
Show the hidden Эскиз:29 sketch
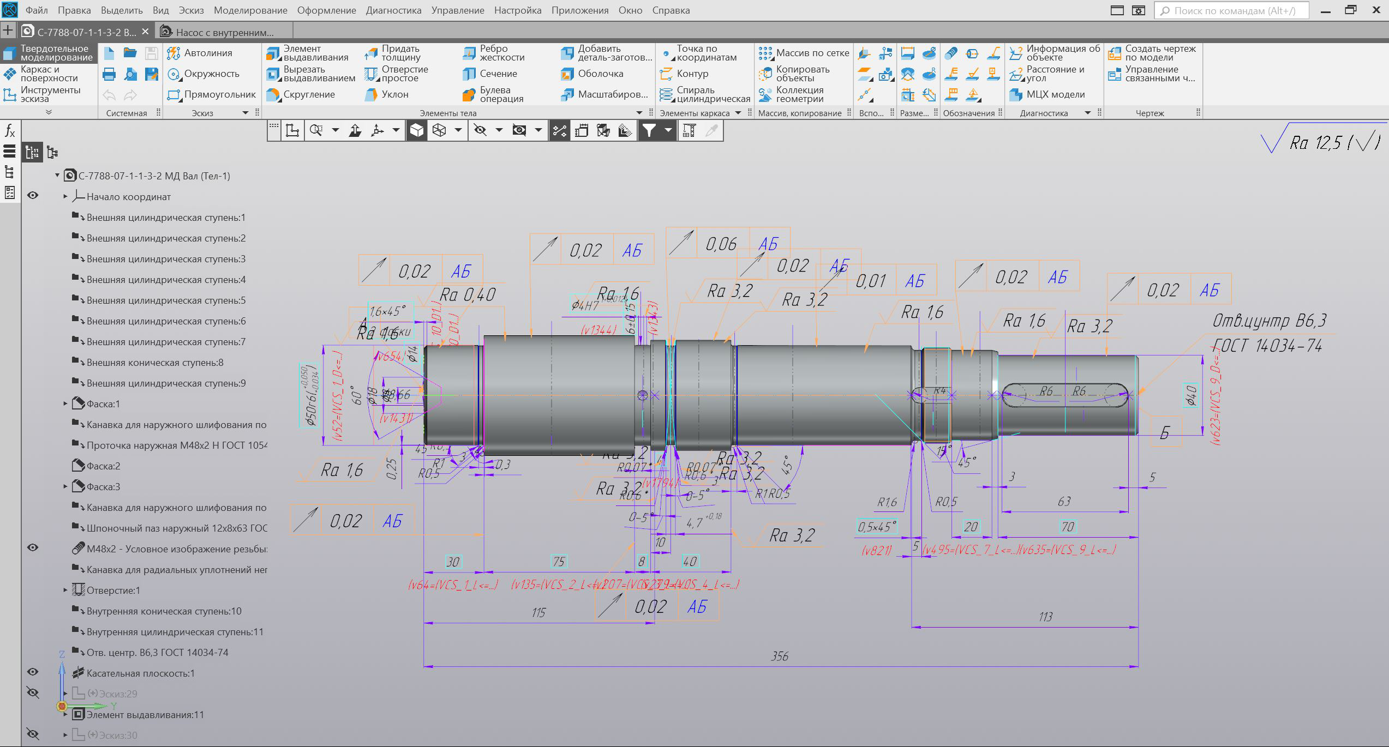33,693
